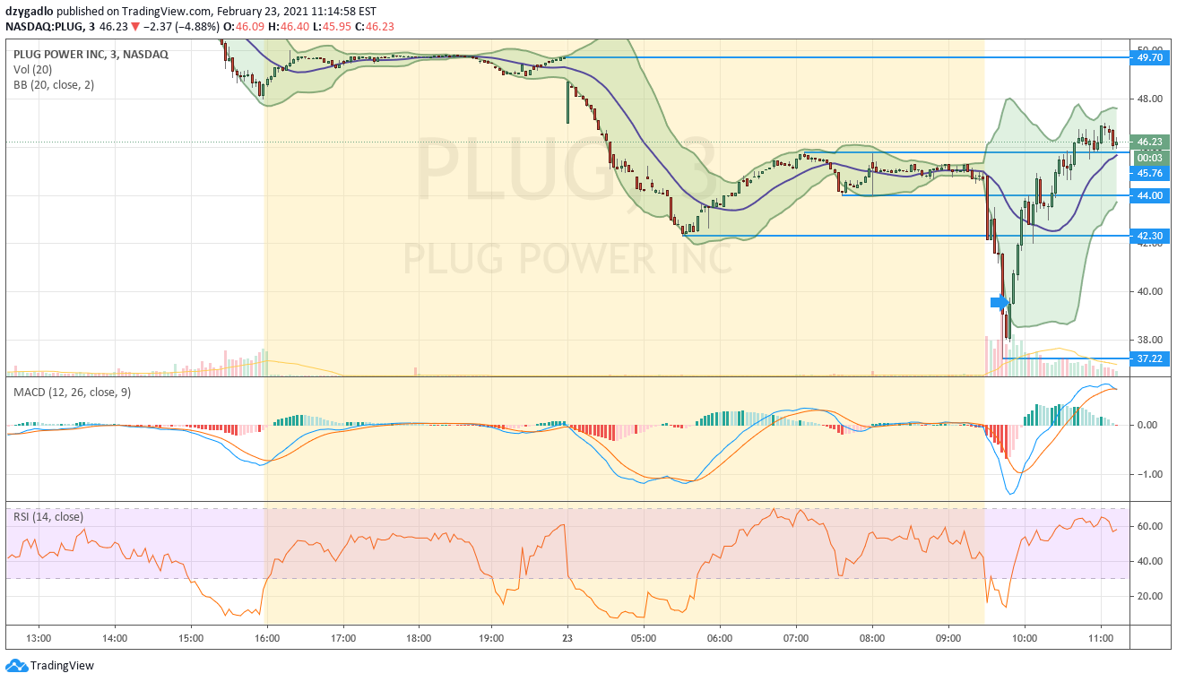Screen dimensions: 1177x682
Task: Click the 38.00 price axis value
Action: (x=1149, y=340)
